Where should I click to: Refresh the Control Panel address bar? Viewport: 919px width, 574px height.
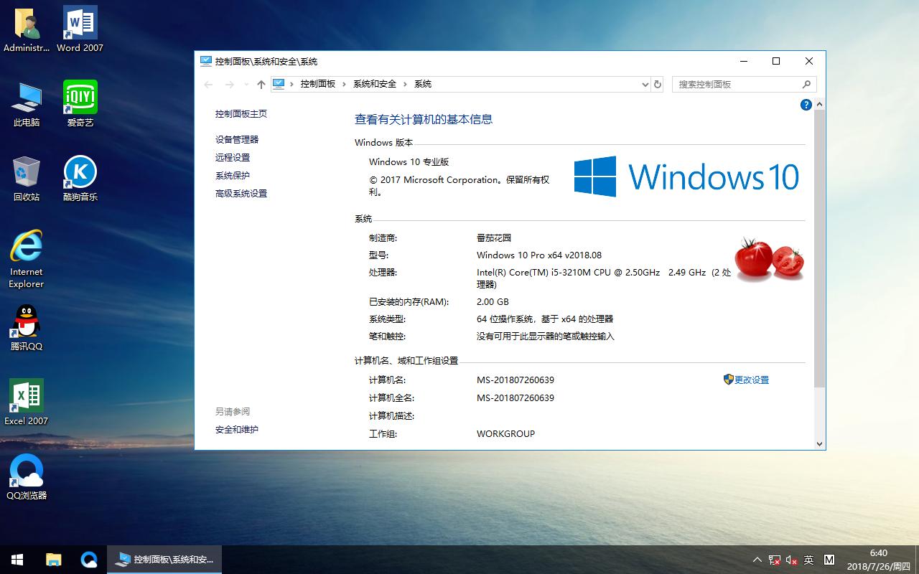657,84
